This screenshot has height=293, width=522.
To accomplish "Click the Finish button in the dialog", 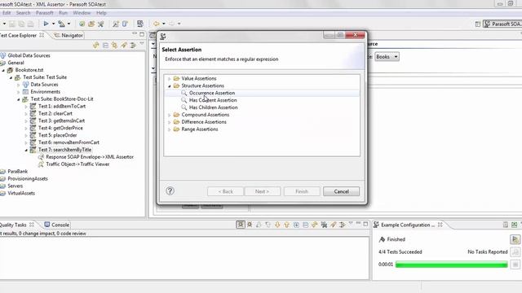I will click(302, 191).
